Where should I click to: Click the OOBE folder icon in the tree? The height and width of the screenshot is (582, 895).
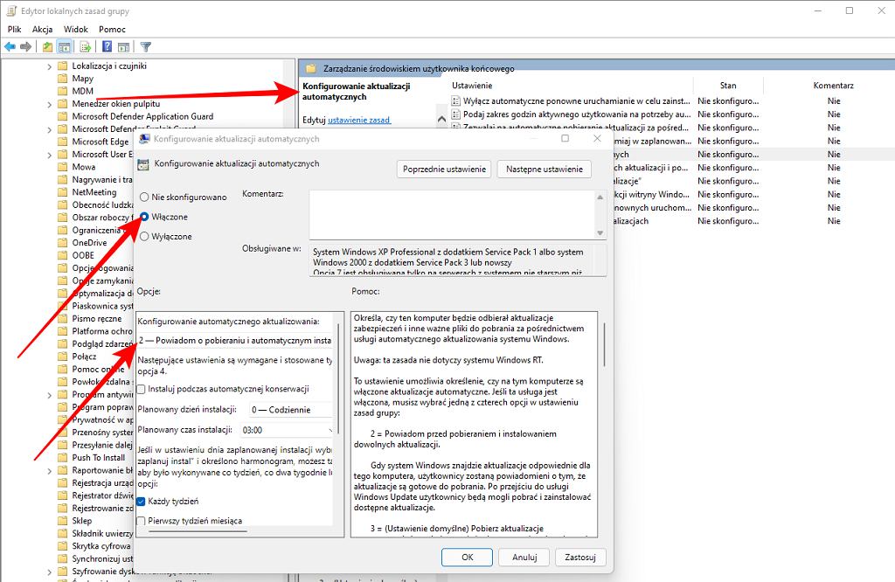pos(63,255)
